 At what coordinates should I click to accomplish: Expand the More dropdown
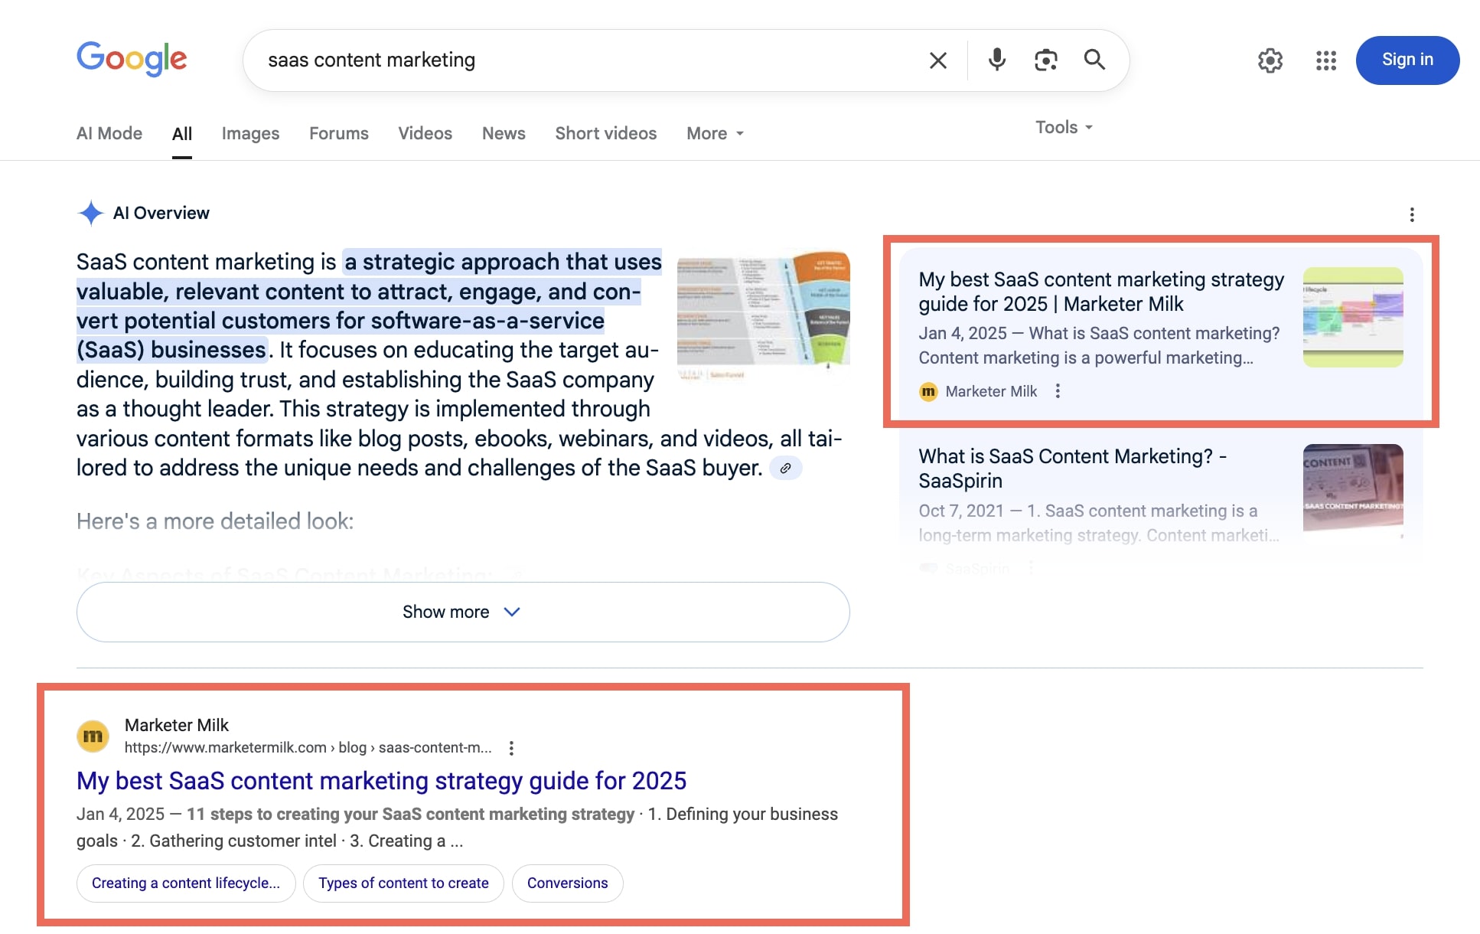coord(716,133)
